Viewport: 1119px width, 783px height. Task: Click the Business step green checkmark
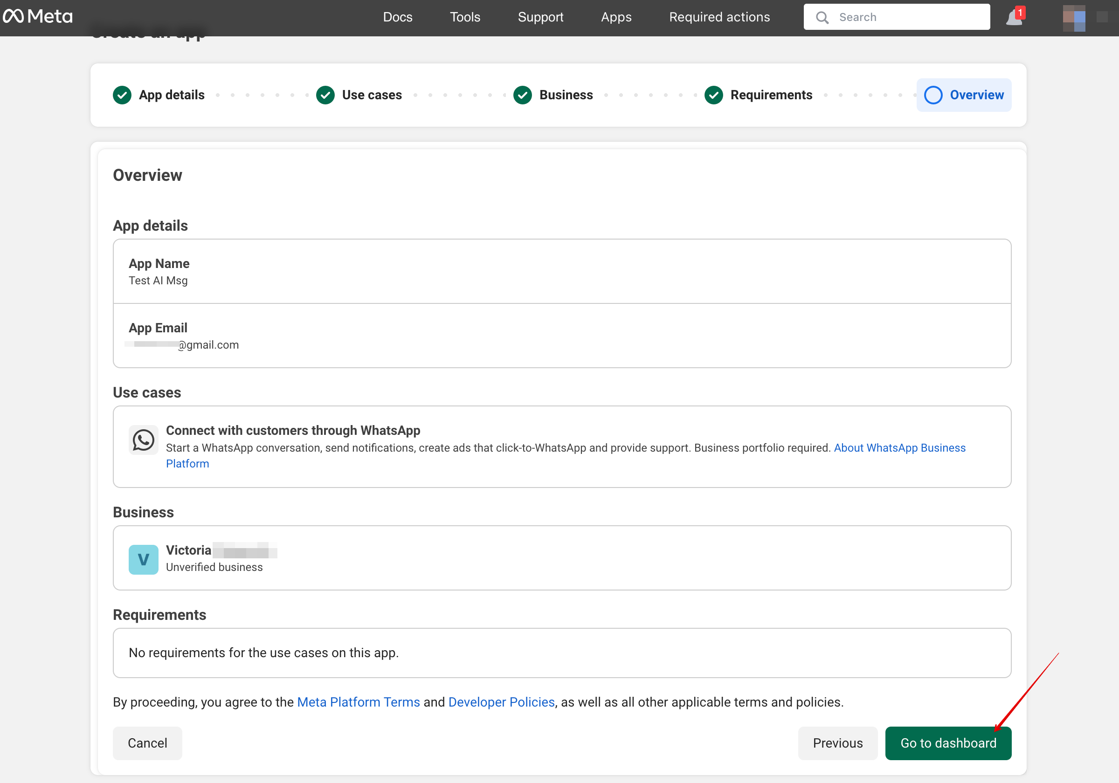(523, 95)
